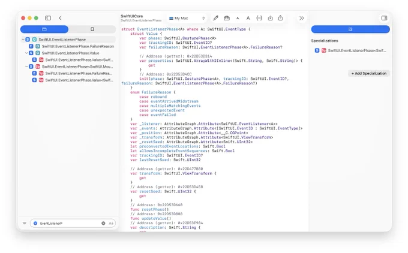Screen dimensions: 408x253
Task: Click 'var _resetSeed' declaration line
Action: pos(191,141)
